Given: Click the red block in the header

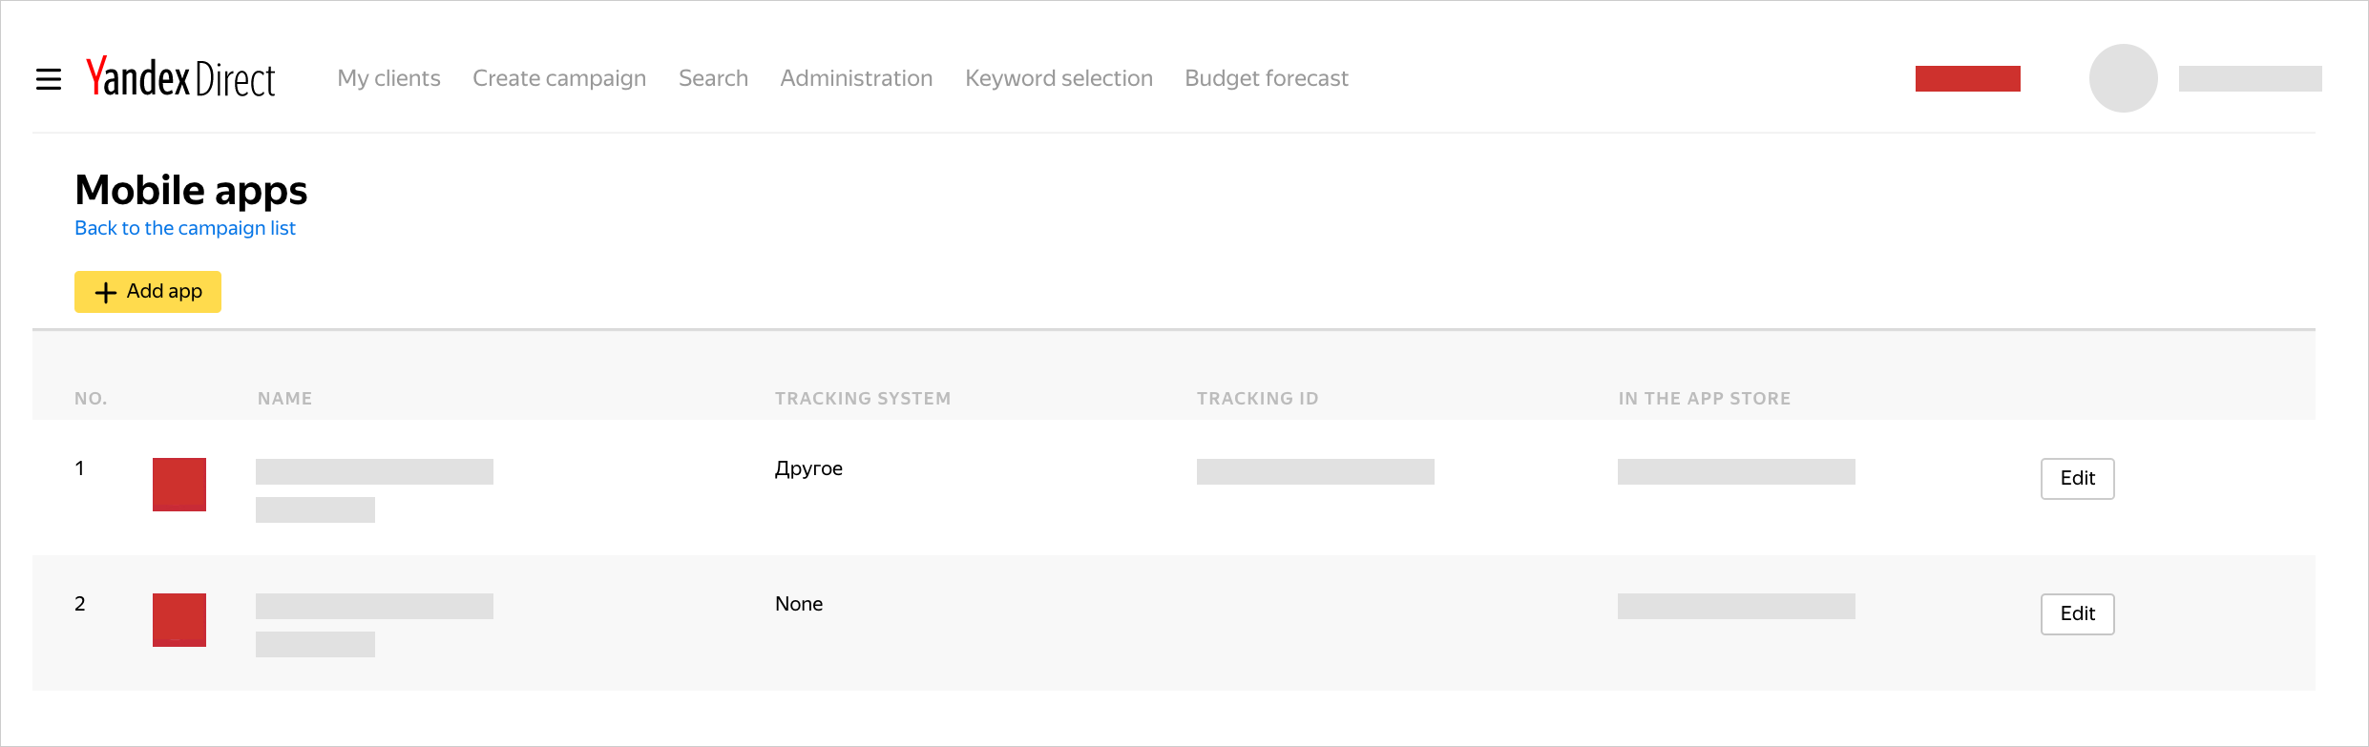Looking at the screenshot, I should coord(1967,78).
